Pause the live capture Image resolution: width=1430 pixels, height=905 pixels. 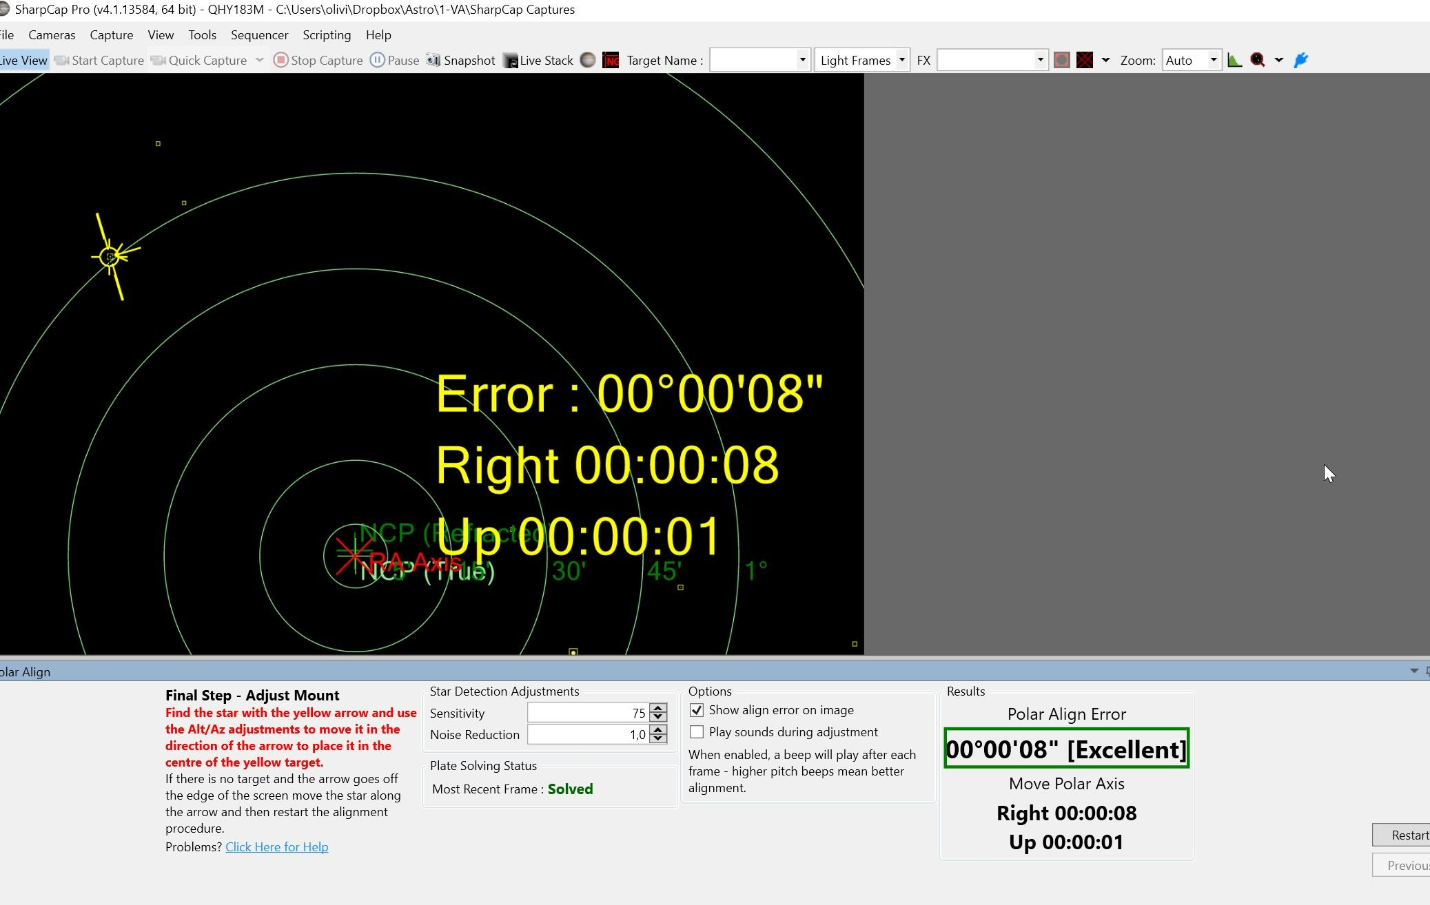395,60
